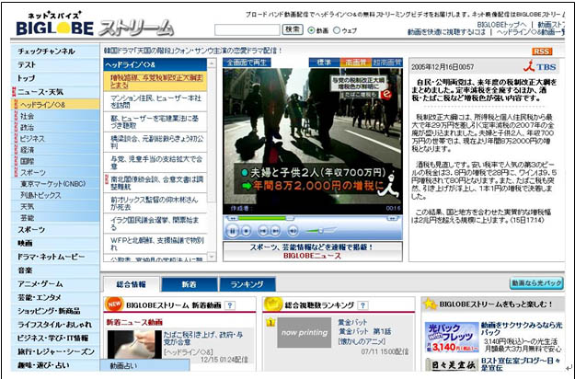Switch video quality to 高画質
This screenshot has width=575, height=379.
click(x=356, y=63)
